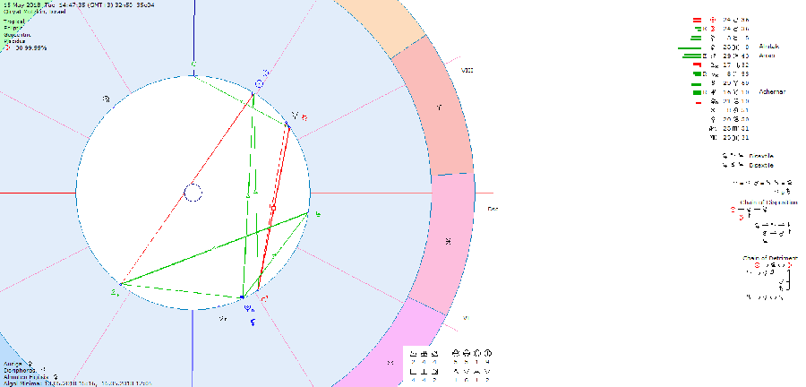Click the green MC marker atop the wheel
Viewport: 806px width, 387px height.
(193, 64)
